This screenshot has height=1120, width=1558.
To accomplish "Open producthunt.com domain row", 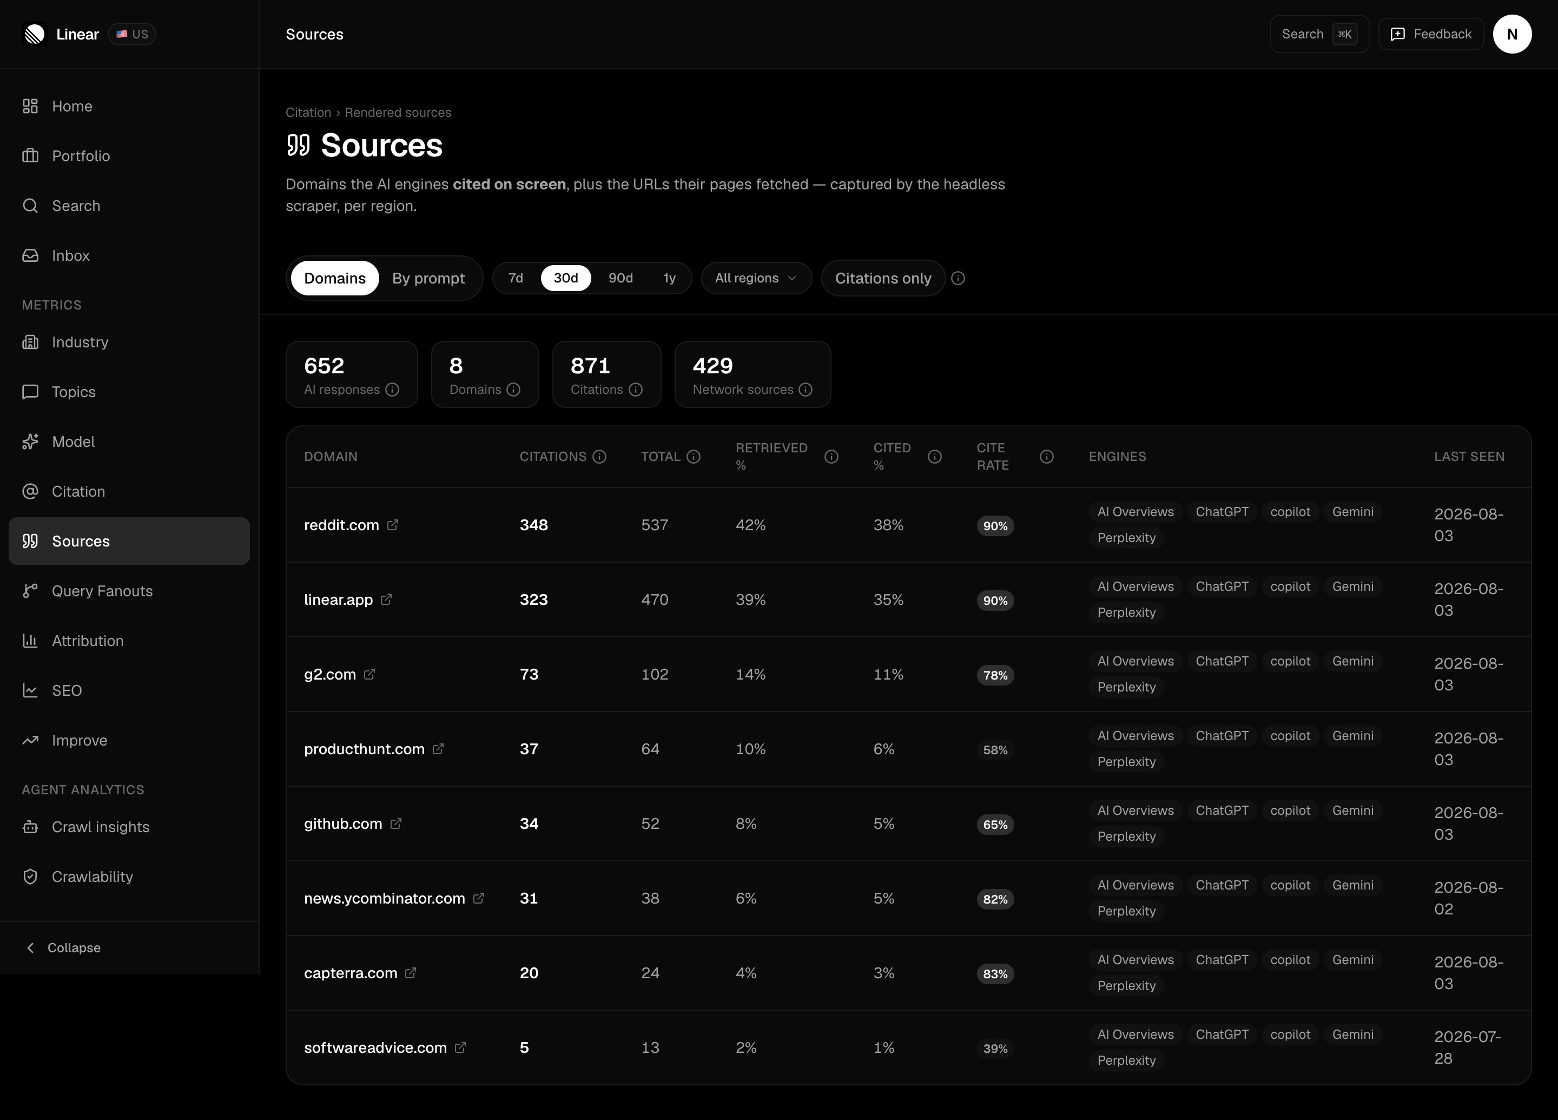I will [908, 749].
